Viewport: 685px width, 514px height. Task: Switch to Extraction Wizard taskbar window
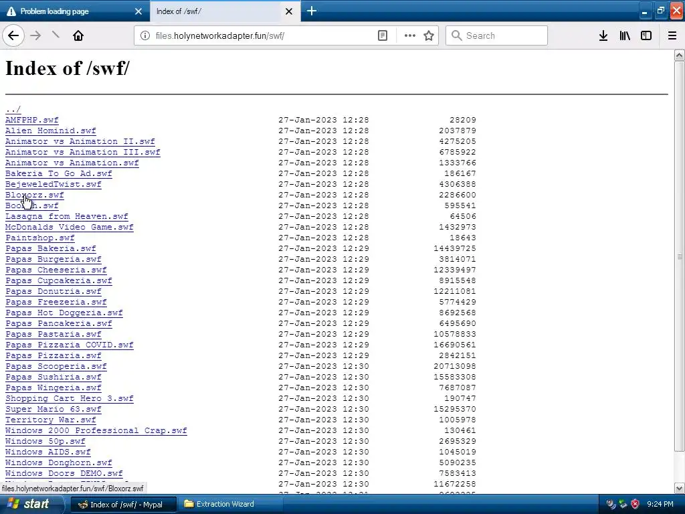click(x=230, y=505)
